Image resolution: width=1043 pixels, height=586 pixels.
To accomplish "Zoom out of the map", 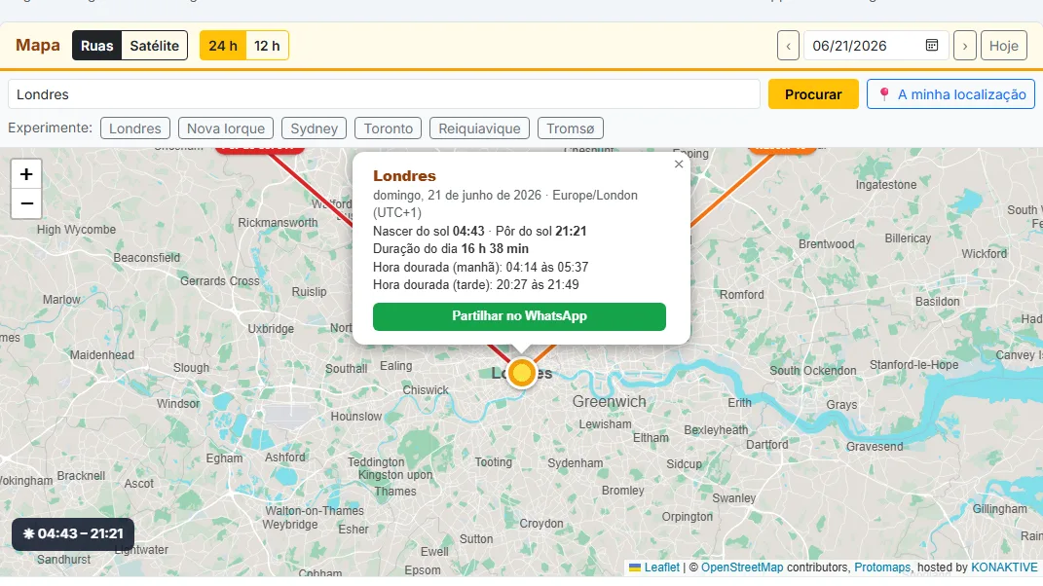I will pyautogui.click(x=26, y=203).
